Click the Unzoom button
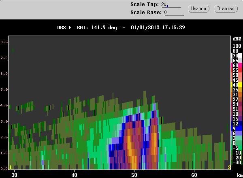This screenshot has width=243, height=178. click(x=198, y=8)
